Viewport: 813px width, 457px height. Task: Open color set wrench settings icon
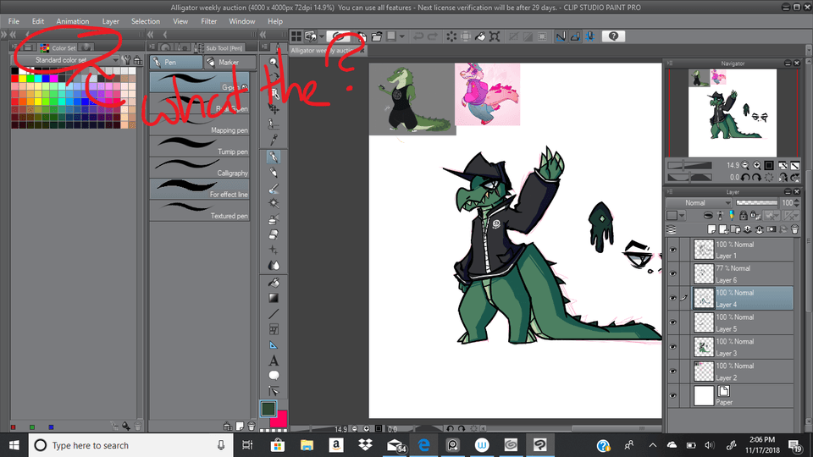click(126, 60)
